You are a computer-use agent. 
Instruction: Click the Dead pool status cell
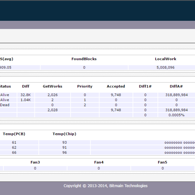(x=5, y=105)
